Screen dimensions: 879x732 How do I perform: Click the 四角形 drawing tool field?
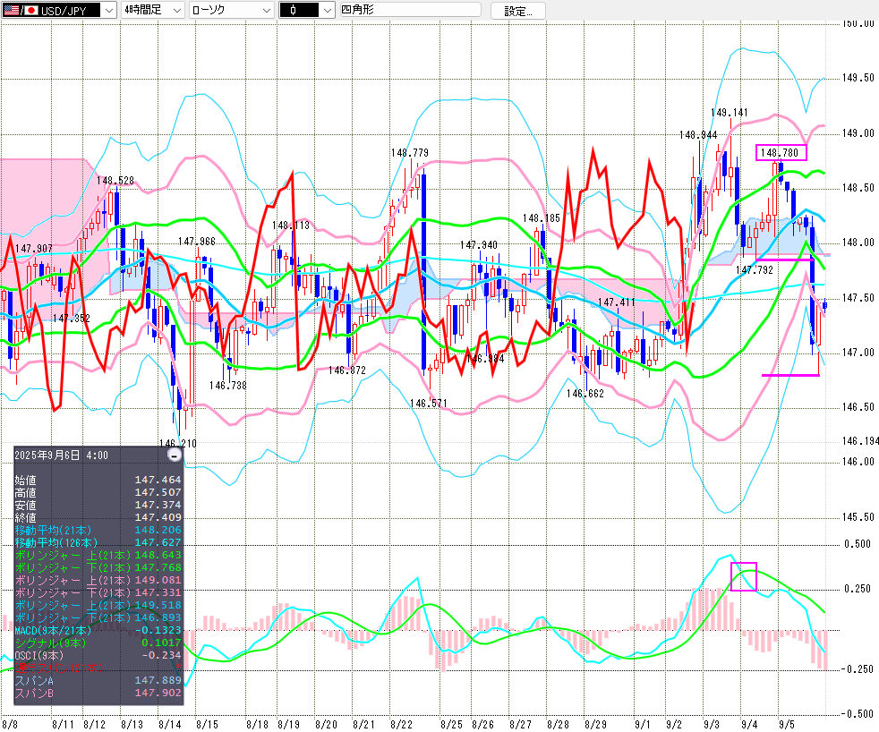pyautogui.click(x=410, y=10)
